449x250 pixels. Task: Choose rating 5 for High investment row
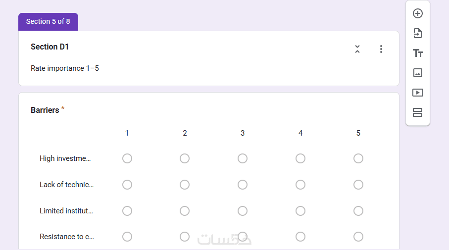pyautogui.click(x=358, y=158)
